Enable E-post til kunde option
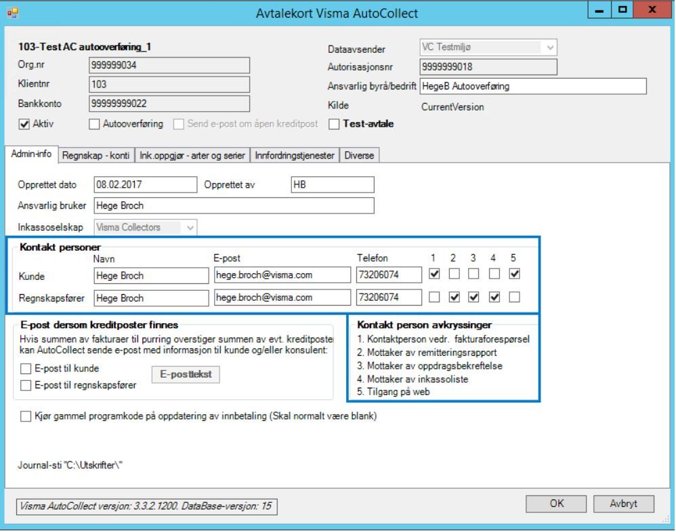676x532 pixels. 26,369
